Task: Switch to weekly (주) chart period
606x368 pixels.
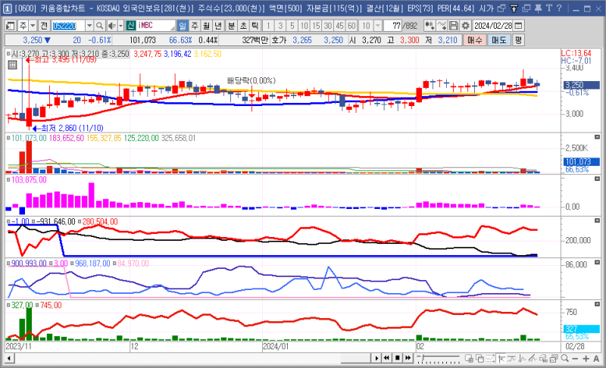Action: coord(195,25)
